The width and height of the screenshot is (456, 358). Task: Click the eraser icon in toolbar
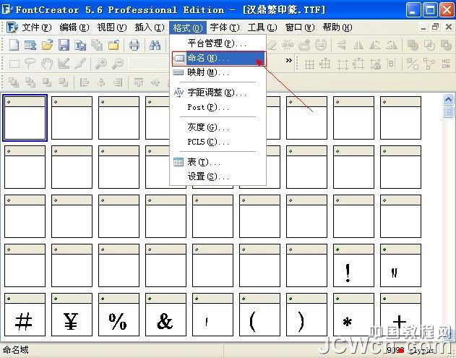pyautogui.click(x=271, y=45)
